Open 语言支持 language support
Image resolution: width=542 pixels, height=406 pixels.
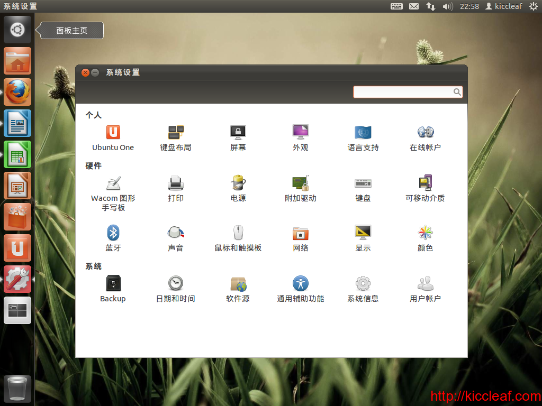pyautogui.click(x=363, y=138)
